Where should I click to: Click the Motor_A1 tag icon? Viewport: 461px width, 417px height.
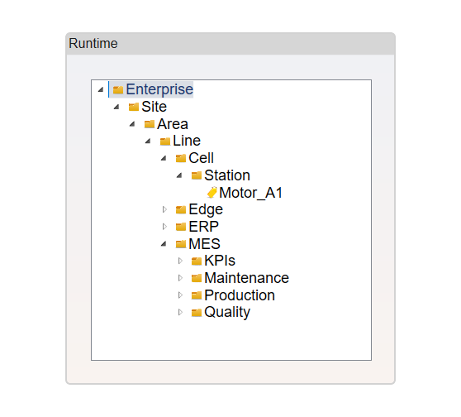(212, 193)
